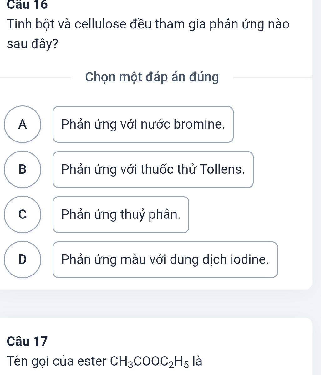Select answer circle A

click(x=23, y=124)
